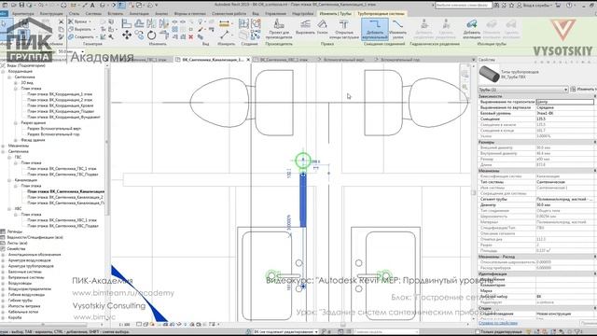
Task: Open the Systems ribbon tab
Action: 93,13
